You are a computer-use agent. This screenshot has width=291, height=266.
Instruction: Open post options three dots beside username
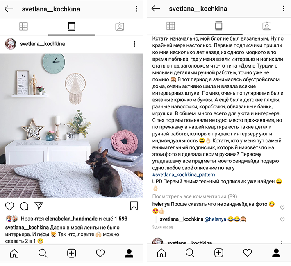134,44
